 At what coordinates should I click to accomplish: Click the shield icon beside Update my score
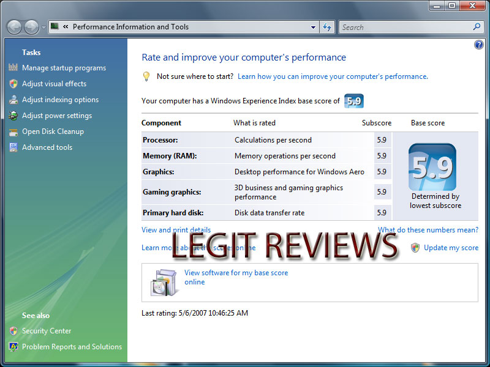(x=415, y=248)
